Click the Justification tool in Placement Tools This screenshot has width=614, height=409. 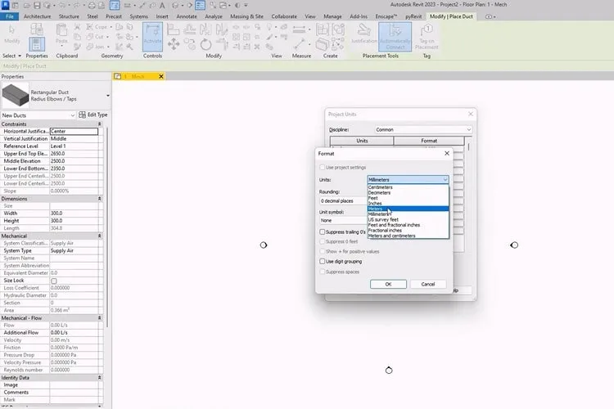pyautogui.click(x=363, y=34)
